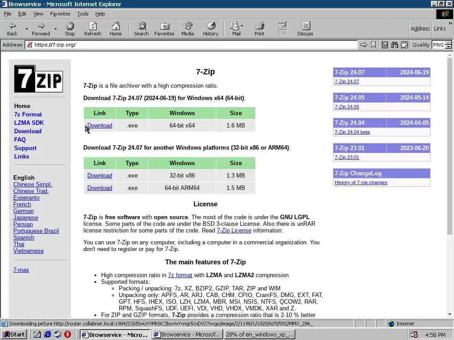Open the FAQ sidebar link
Screen dimensions: 454x340
click(20, 139)
